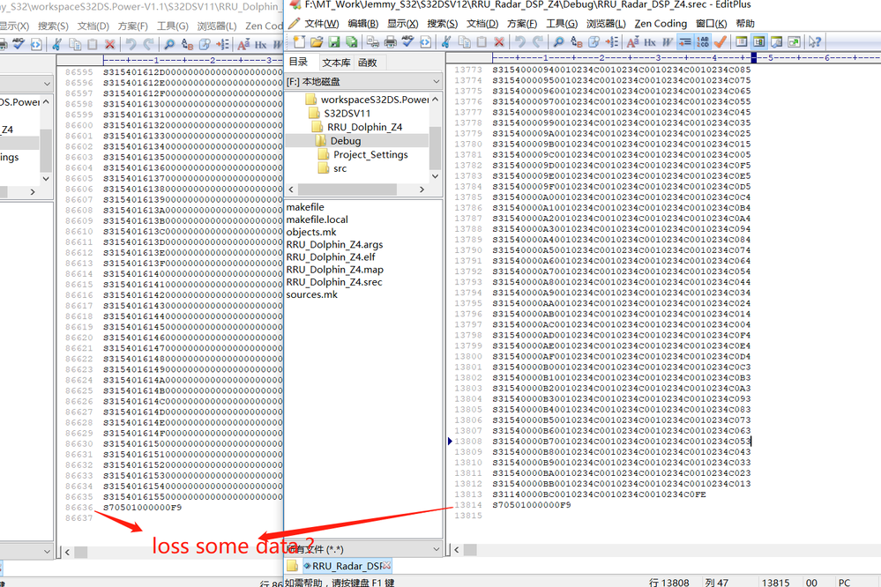Click right editor horizontal scrollbar thumb
881x587 pixels.
(470, 550)
